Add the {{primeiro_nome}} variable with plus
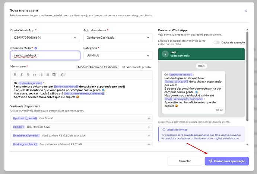The width and height of the screenshot is (257, 174). (x=149, y=118)
